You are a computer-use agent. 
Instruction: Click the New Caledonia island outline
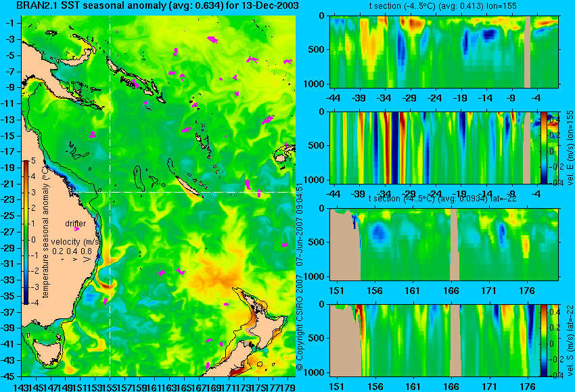(187, 186)
